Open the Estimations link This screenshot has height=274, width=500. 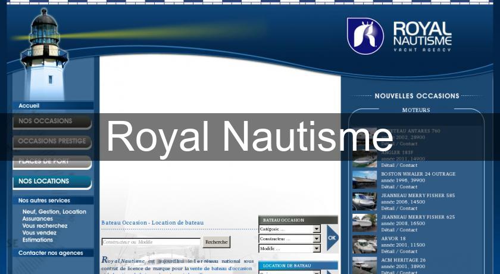click(37, 240)
